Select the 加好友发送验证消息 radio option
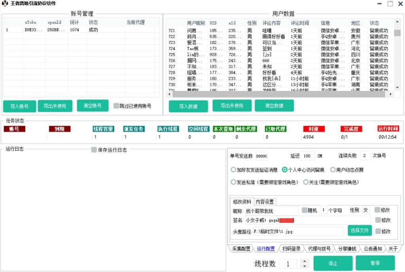The height and width of the screenshot is (272, 405). (x=233, y=170)
